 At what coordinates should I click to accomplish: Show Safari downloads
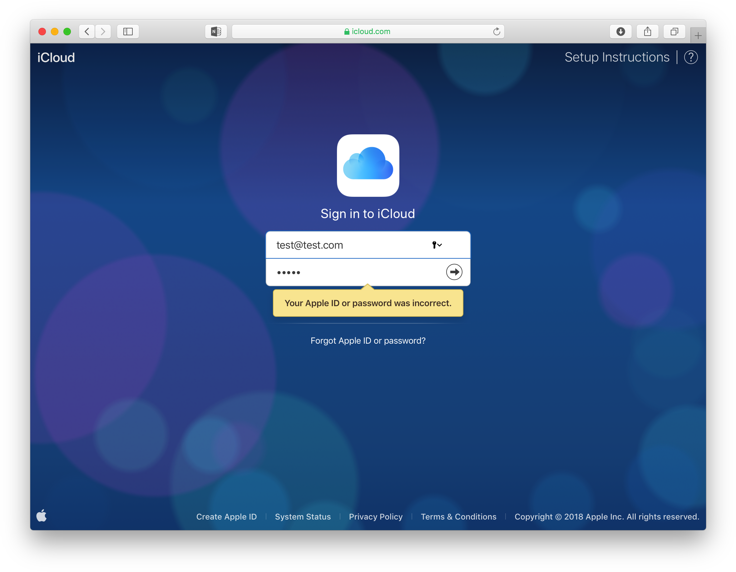click(x=620, y=32)
